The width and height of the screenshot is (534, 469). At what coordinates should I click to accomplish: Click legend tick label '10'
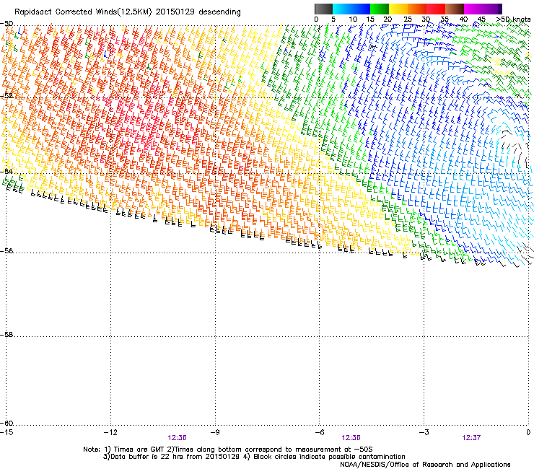(x=353, y=19)
